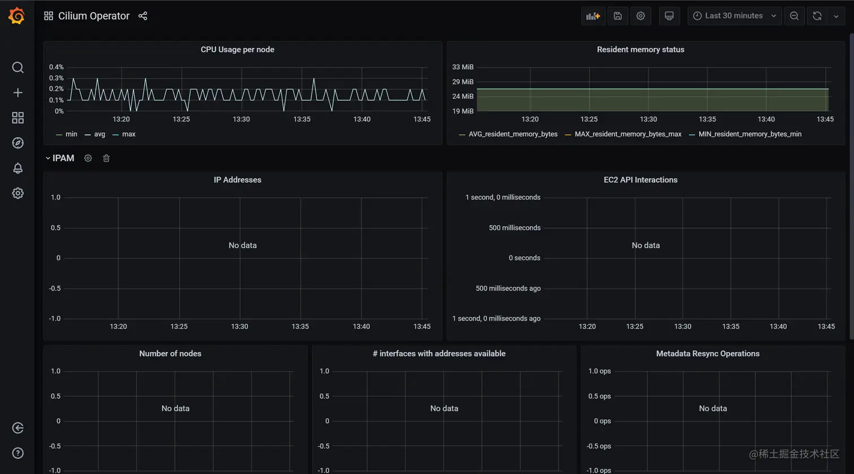Open the search dashboards icon
This screenshot has height=474, width=854.
(x=18, y=68)
